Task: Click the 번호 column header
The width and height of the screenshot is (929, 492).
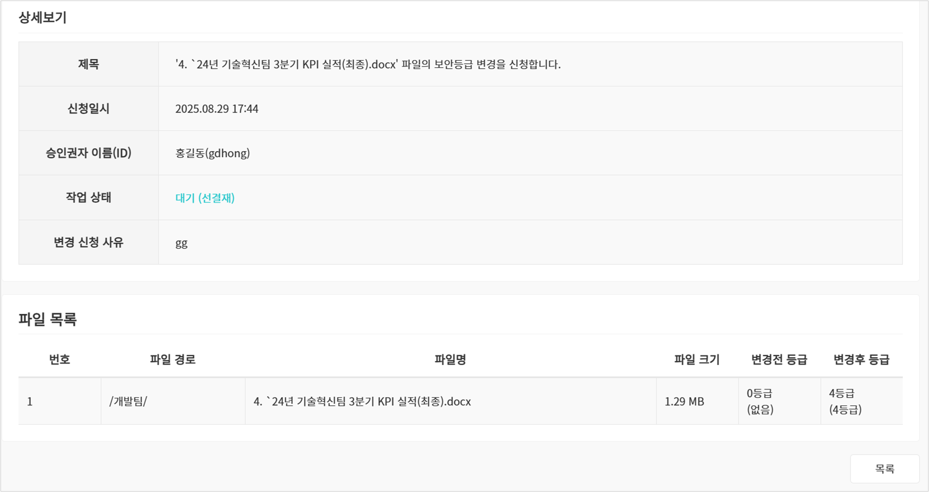Action: click(x=59, y=360)
